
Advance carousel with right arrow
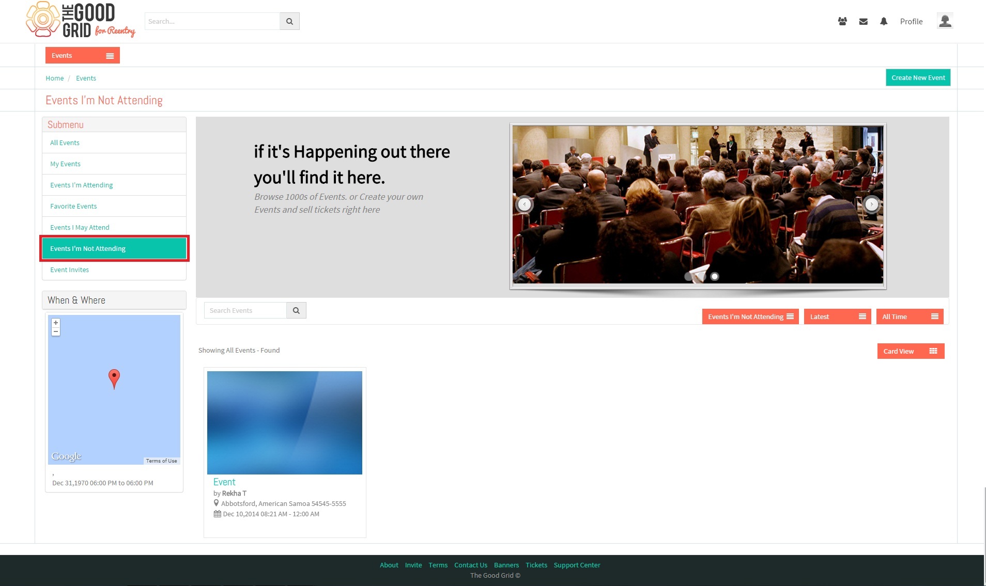pyautogui.click(x=872, y=204)
